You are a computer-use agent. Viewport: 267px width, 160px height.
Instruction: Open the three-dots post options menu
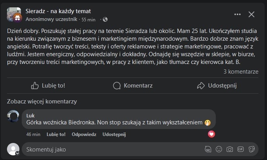pyautogui.click(x=238, y=14)
